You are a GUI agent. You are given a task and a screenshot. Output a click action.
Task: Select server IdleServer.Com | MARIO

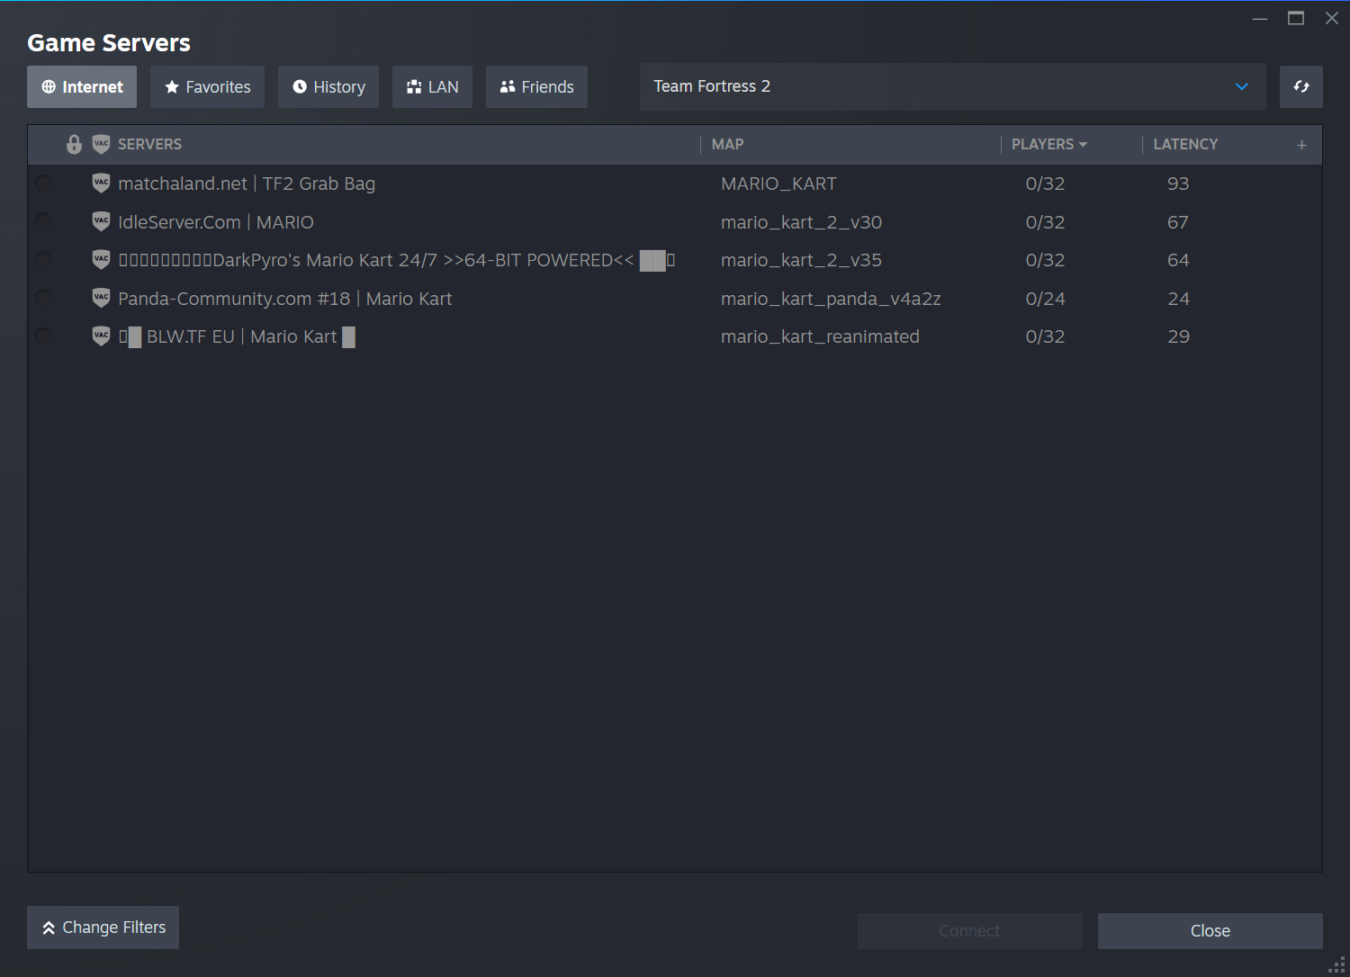675,221
